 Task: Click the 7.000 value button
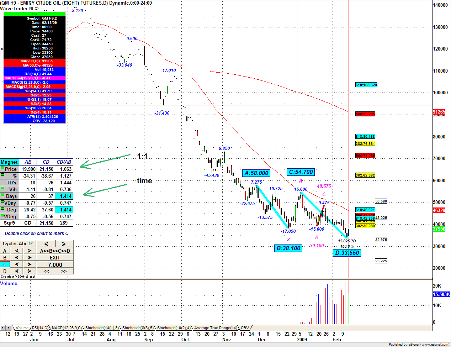[x=55, y=264]
